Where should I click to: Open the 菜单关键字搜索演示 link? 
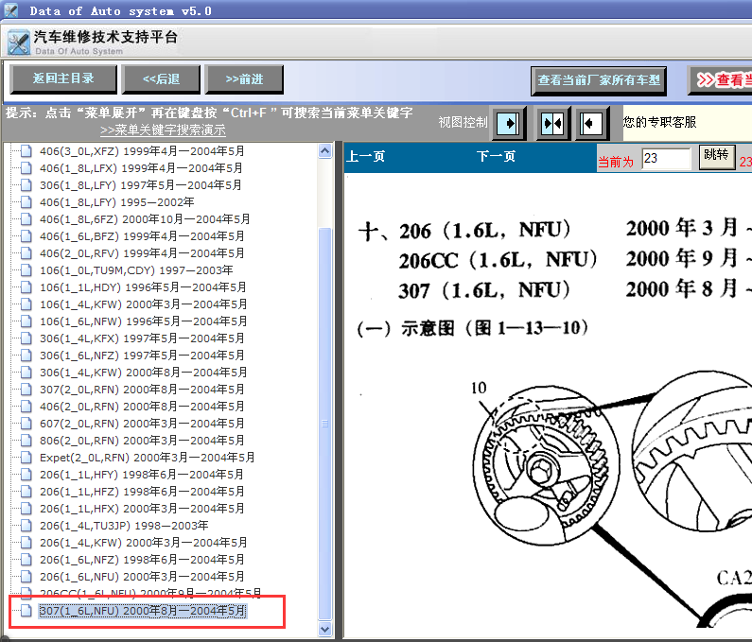(x=163, y=130)
